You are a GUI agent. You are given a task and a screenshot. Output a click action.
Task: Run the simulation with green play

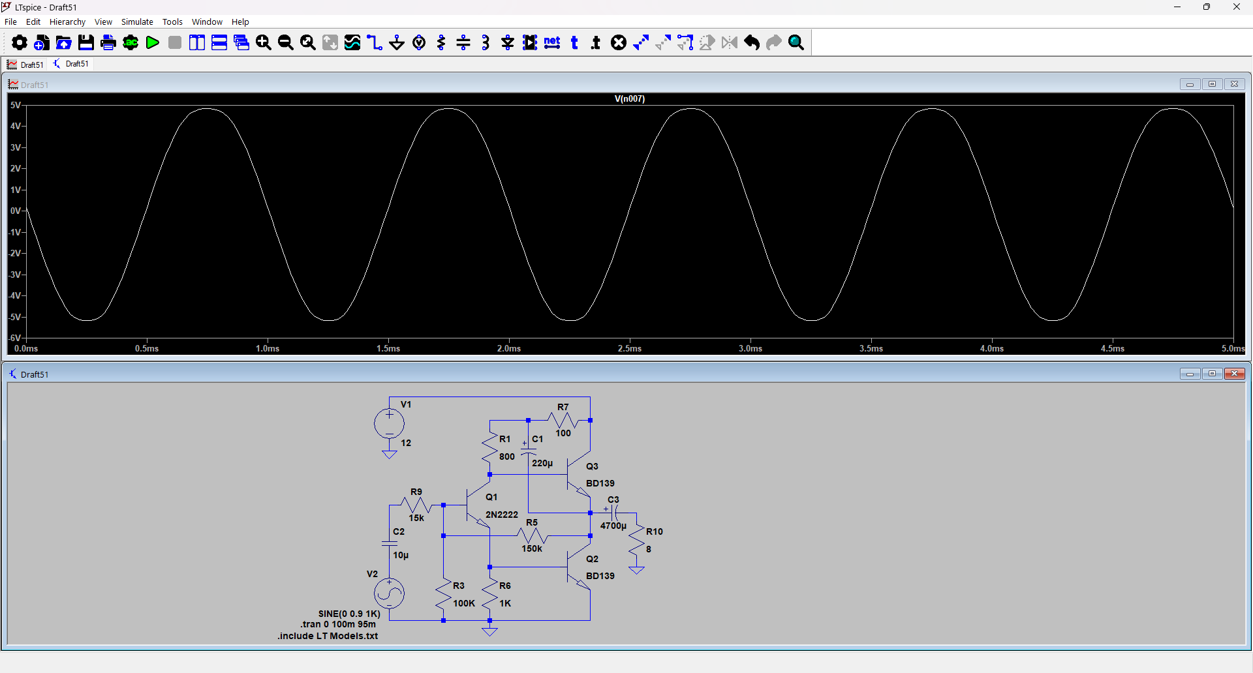point(153,43)
